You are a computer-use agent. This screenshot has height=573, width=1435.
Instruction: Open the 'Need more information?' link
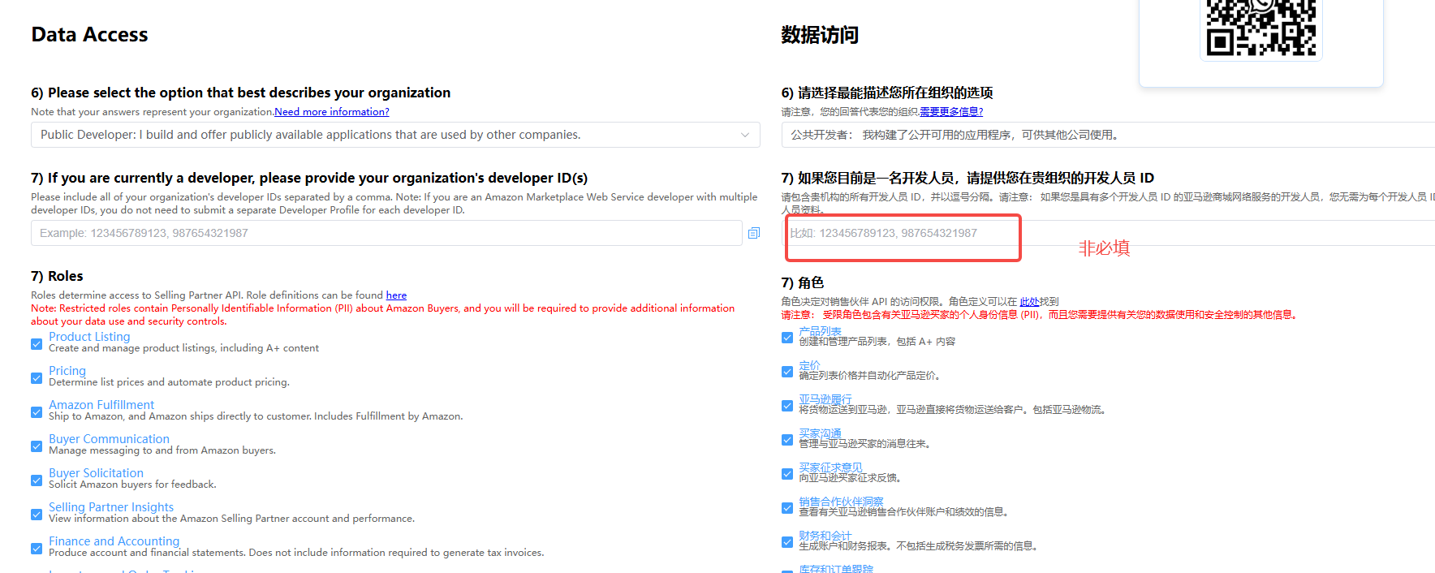tap(332, 112)
